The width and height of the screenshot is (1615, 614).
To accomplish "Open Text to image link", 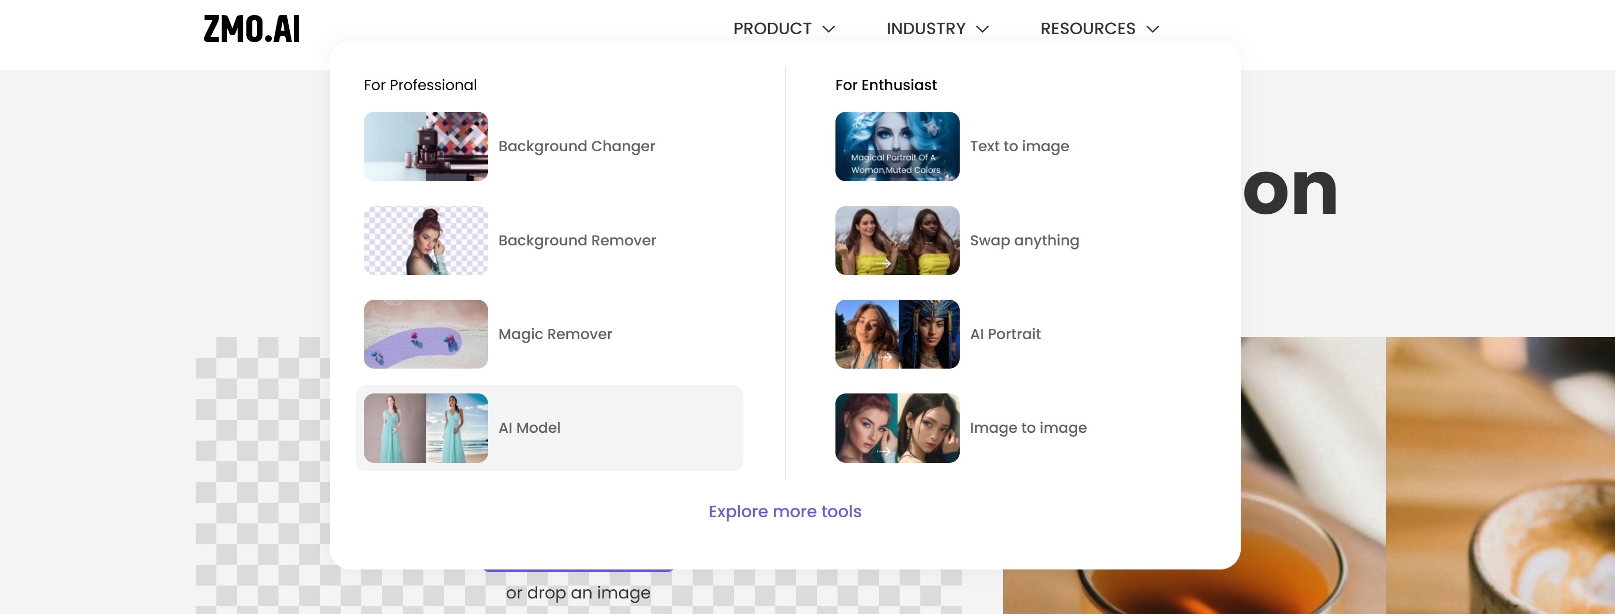I will point(1019,146).
